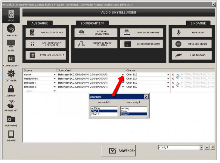Image resolution: width=220 pixels, height=163 pixels.
Task: Click the Source column header
Action: pyautogui.click(x=40, y=70)
